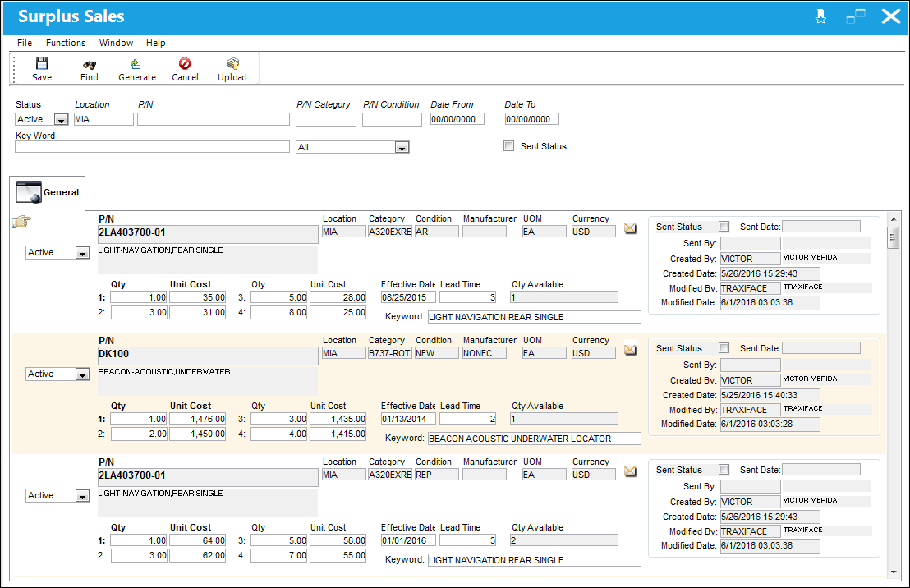Open the Status filter dropdown
This screenshot has height=588, width=910.
tap(61, 120)
